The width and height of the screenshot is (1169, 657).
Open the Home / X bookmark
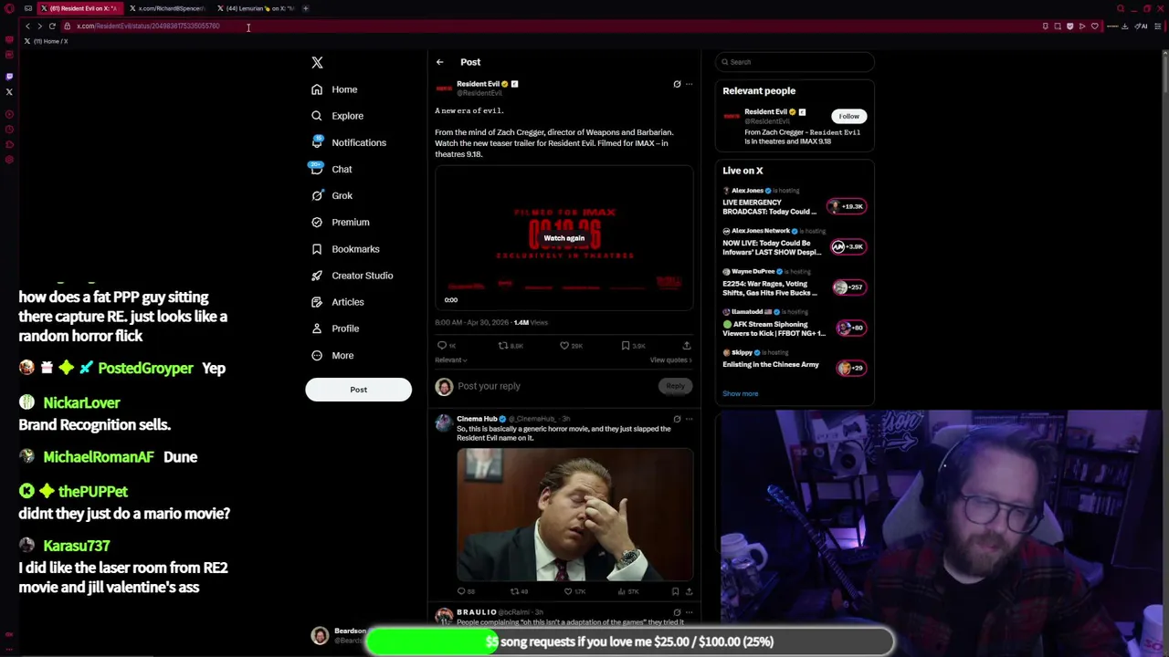point(46,41)
